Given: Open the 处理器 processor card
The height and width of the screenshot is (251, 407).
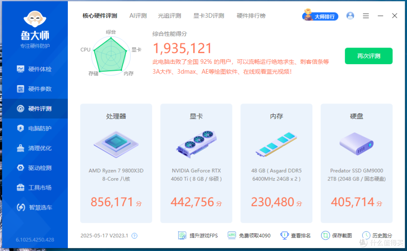Looking at the screenshot, I should point(116,163).
